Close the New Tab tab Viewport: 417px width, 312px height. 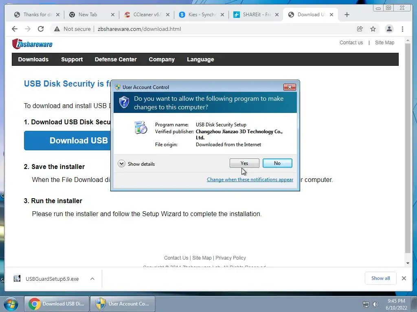113,15
